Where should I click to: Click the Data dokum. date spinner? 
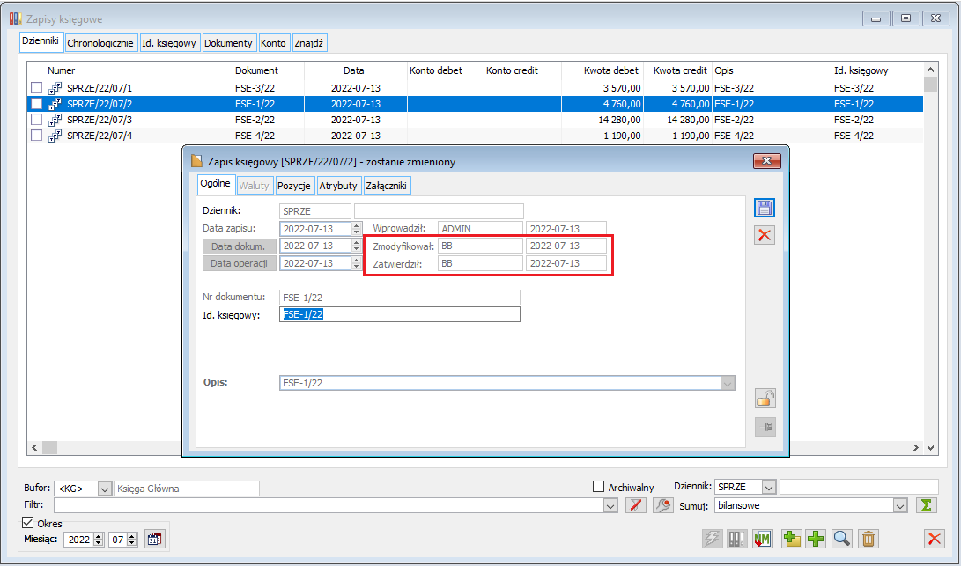(x=356, y=246)
